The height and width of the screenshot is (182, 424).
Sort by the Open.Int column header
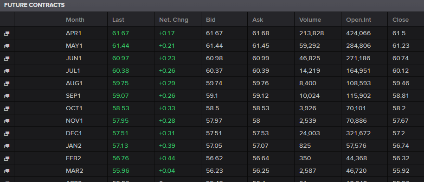359,20
